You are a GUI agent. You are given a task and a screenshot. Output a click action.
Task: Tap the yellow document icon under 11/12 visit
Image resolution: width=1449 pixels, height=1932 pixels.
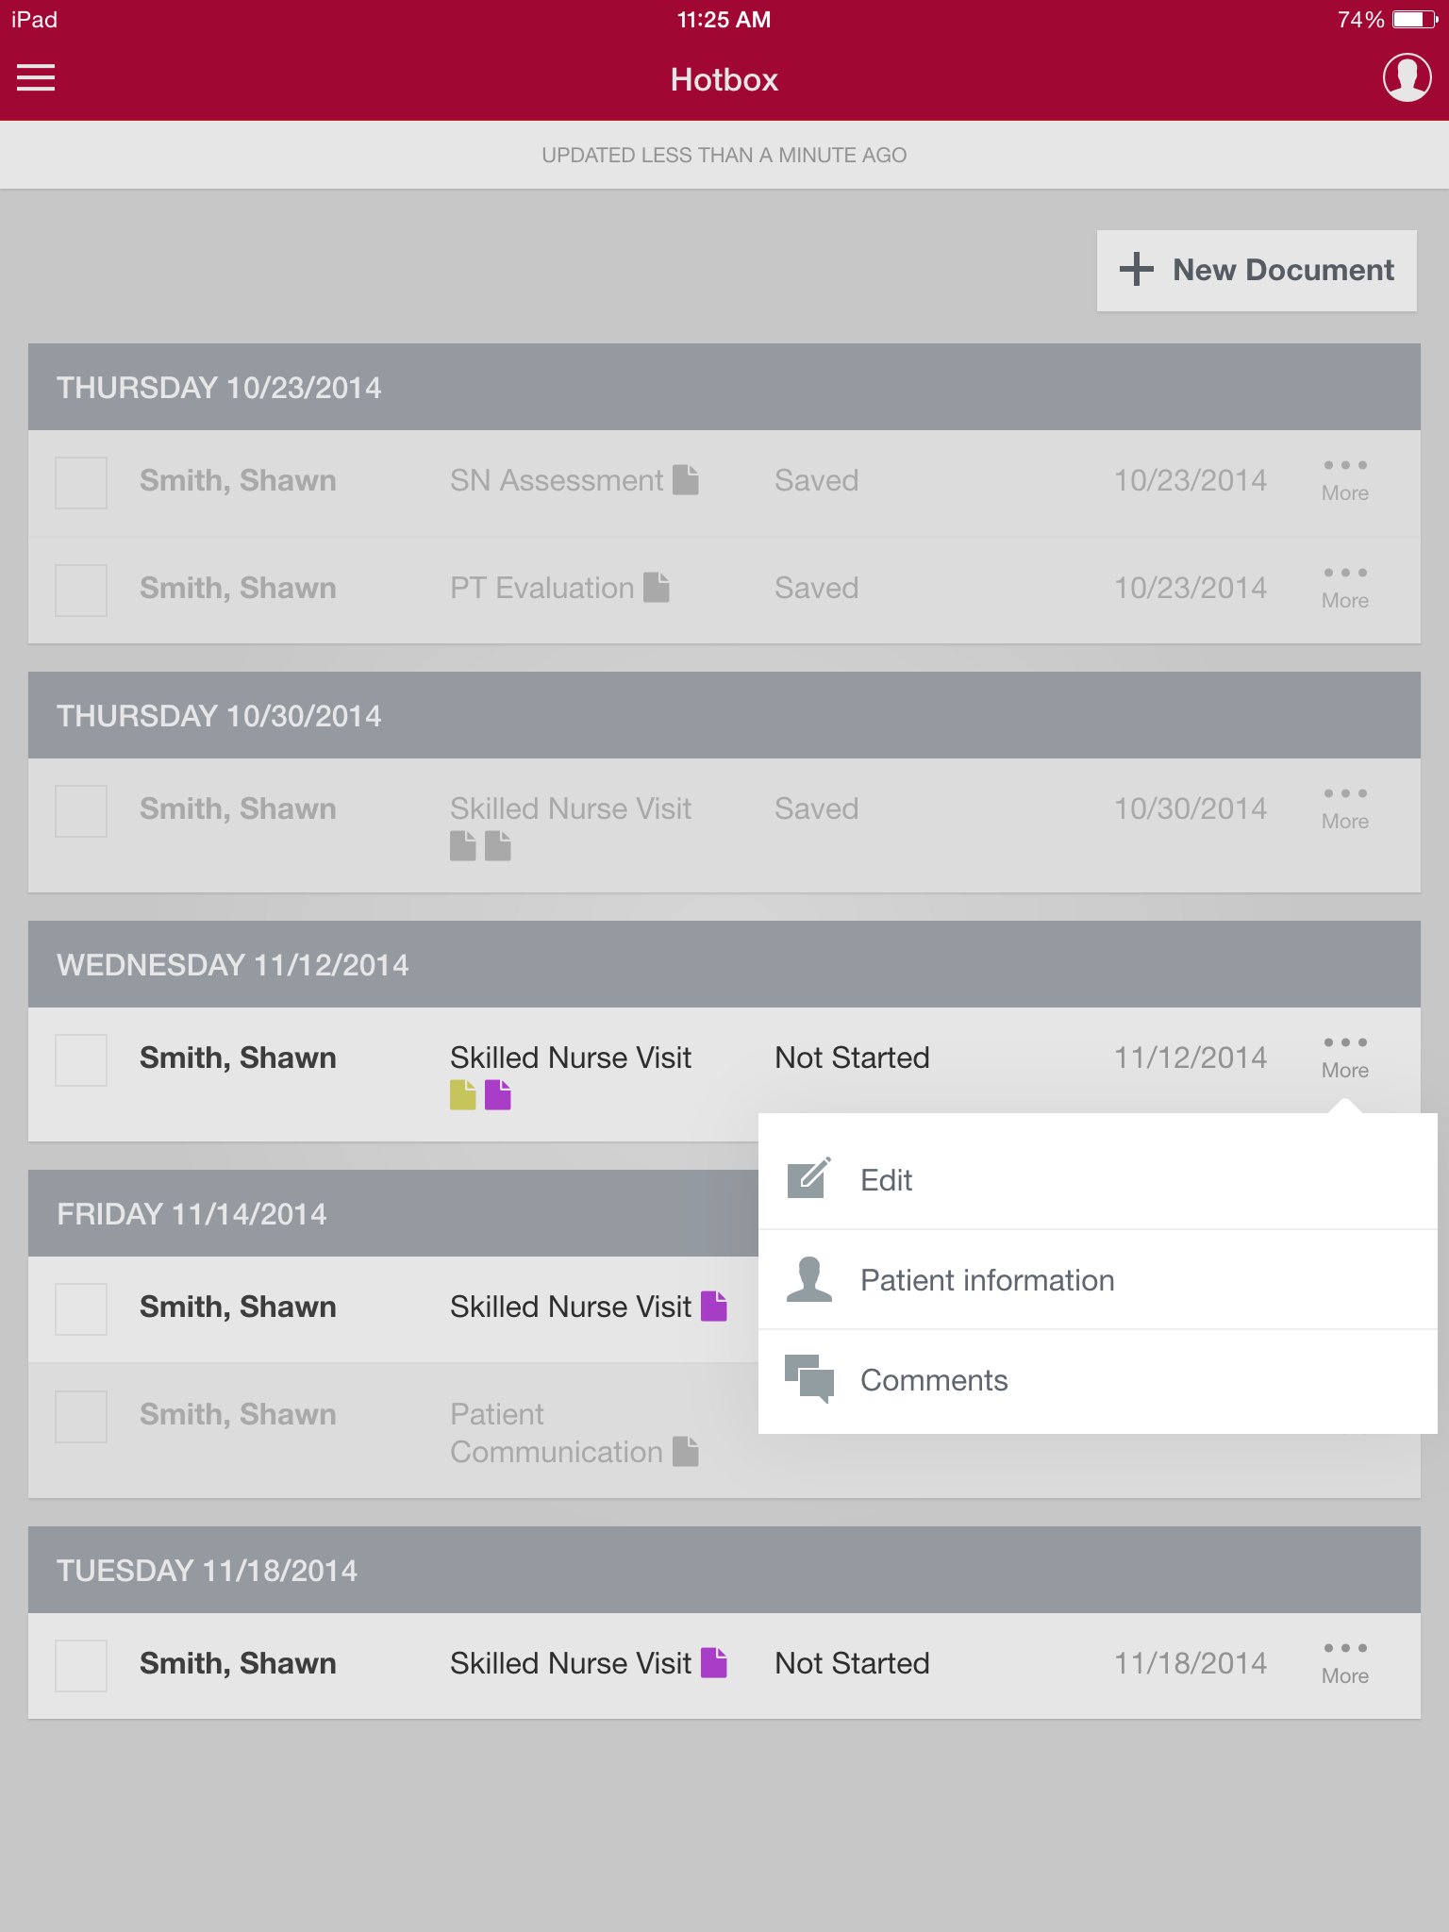[462, 1095]
